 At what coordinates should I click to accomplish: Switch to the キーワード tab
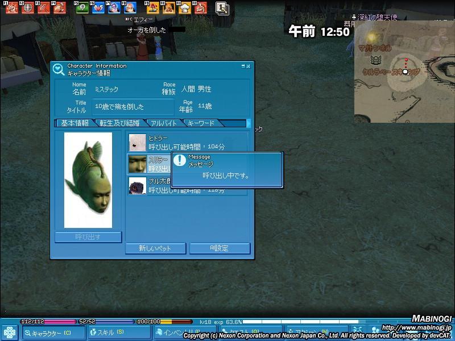point(201,123)
